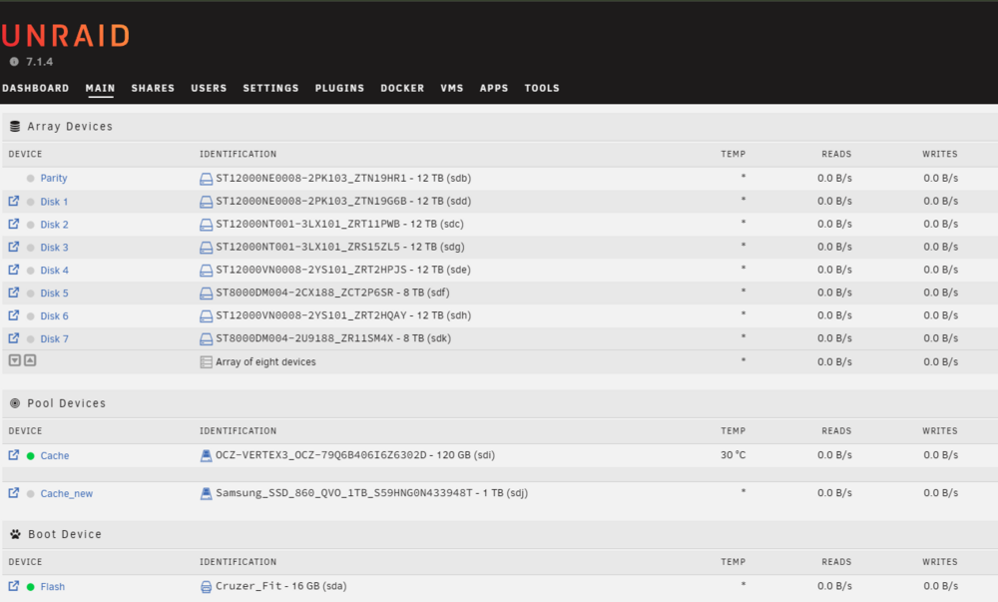The image size is (998, 602).
Task: Click drive icon for ST8000DM004 ZR11SM4X
Action: 207,339
